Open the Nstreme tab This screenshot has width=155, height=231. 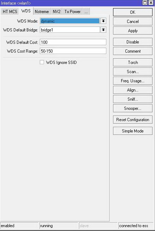pos(42,12)
